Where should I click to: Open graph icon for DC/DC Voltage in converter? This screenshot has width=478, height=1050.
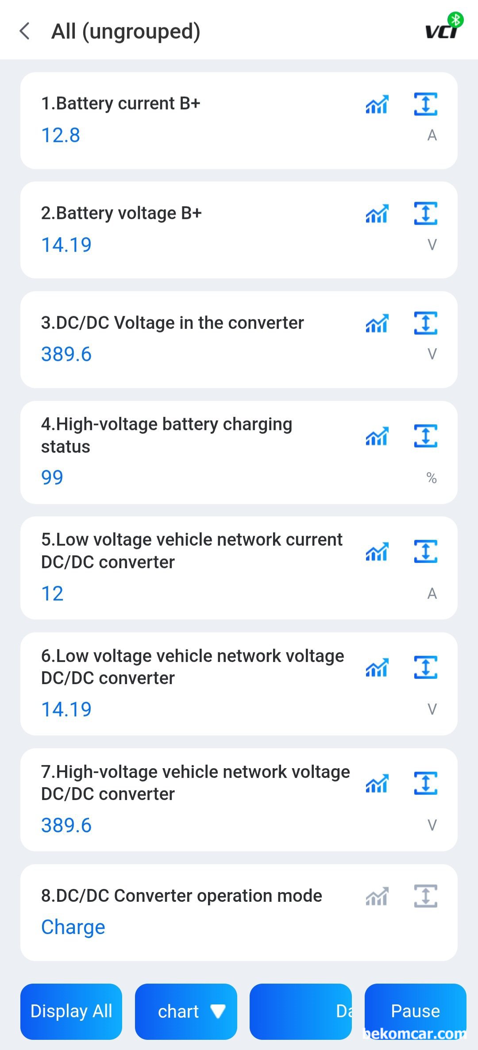pos(377,323)
